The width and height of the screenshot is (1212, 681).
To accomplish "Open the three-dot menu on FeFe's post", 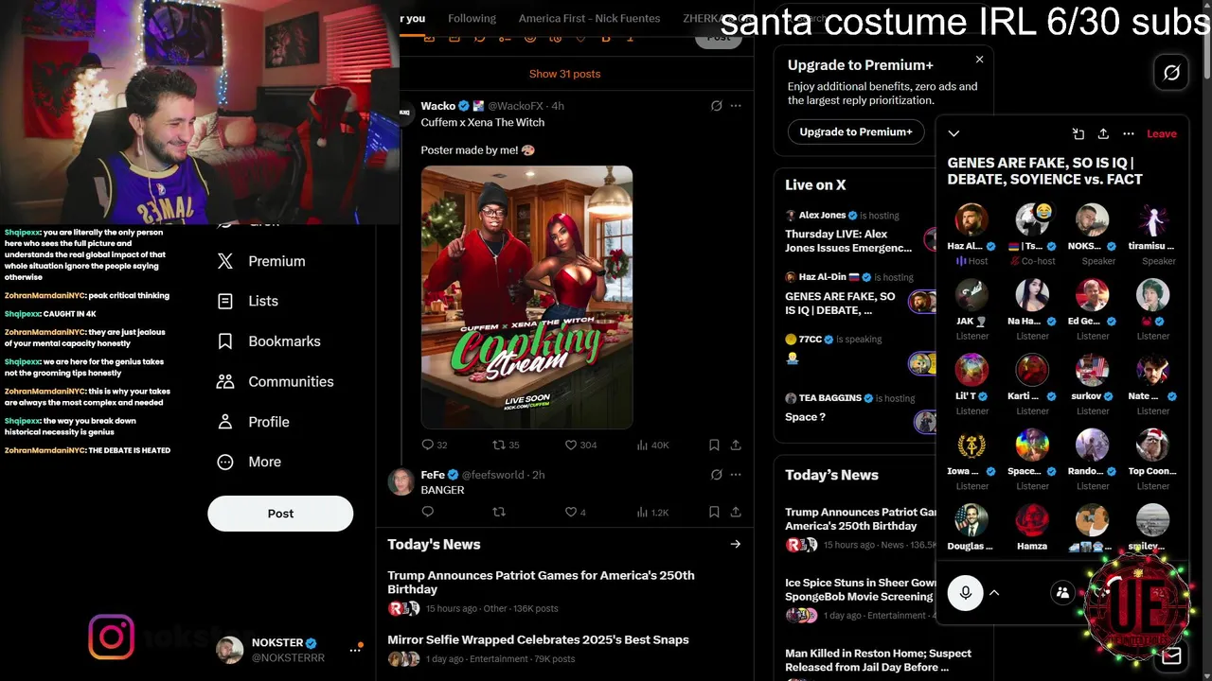I will 736,475.
